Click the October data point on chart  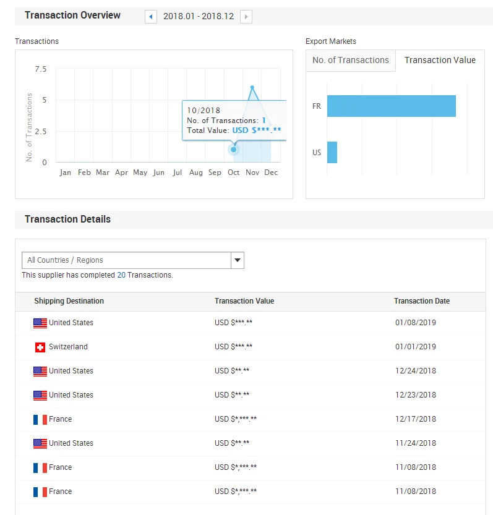[233, 150]
